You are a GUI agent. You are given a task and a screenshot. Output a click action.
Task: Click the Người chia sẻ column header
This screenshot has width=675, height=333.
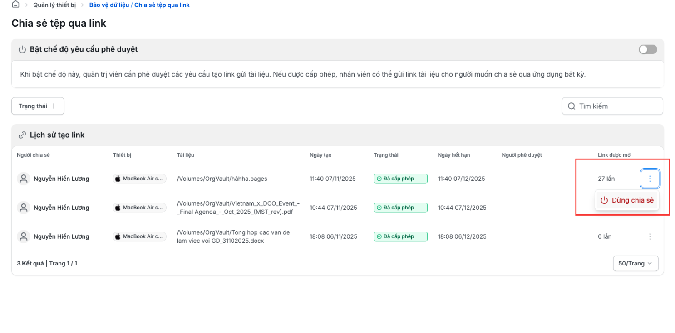point(33,155)
